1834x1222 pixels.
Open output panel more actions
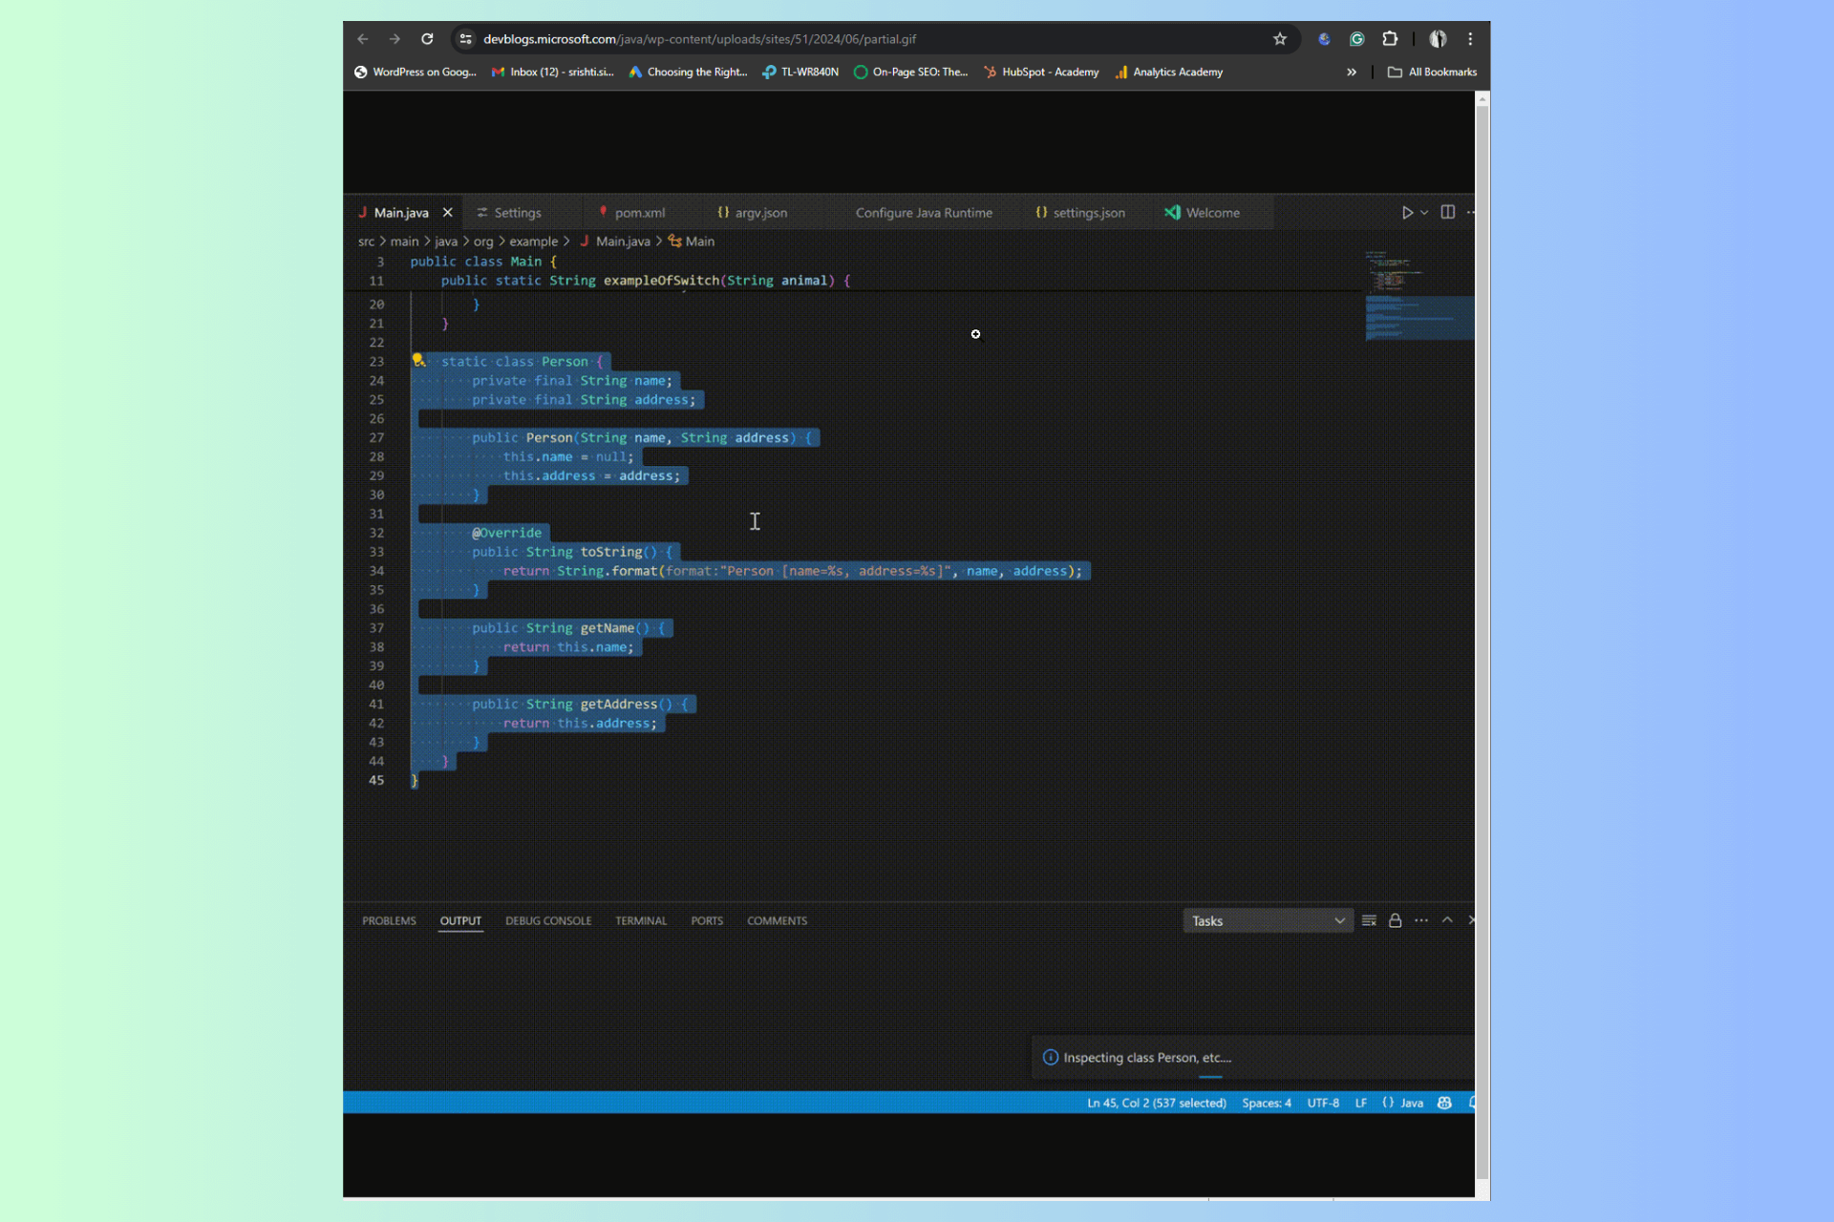pos(1421,920)
